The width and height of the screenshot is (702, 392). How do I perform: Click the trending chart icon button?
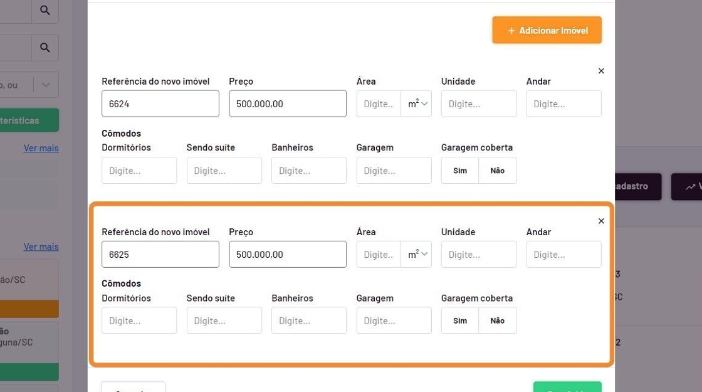click(689, 186)
